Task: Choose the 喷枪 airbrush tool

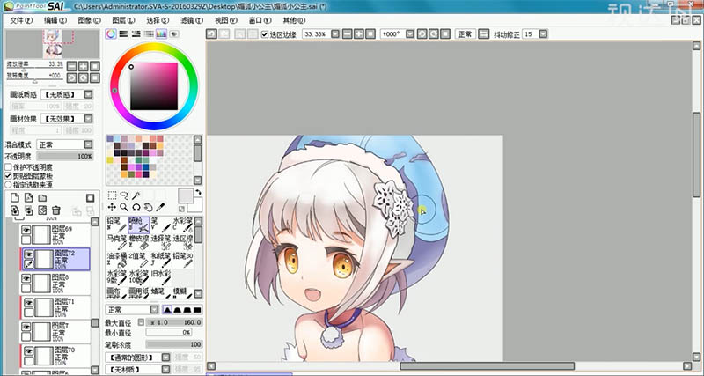Action: [x=138, y=225]
